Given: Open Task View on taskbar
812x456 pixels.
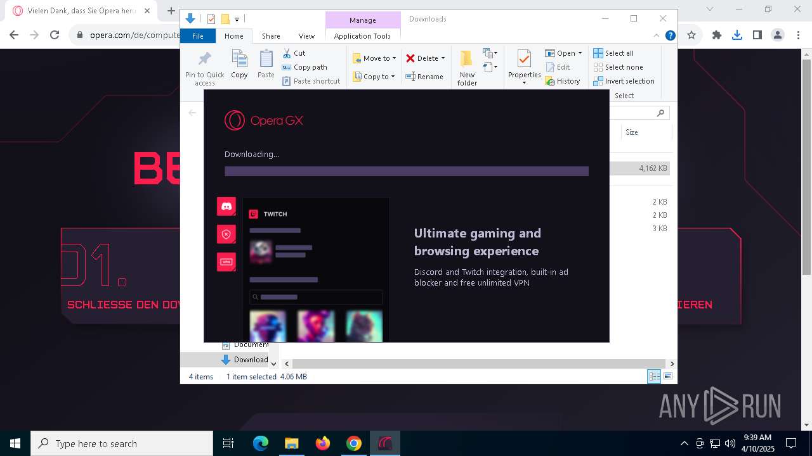Looking at the screenshot, I should [x=228, y=443].
